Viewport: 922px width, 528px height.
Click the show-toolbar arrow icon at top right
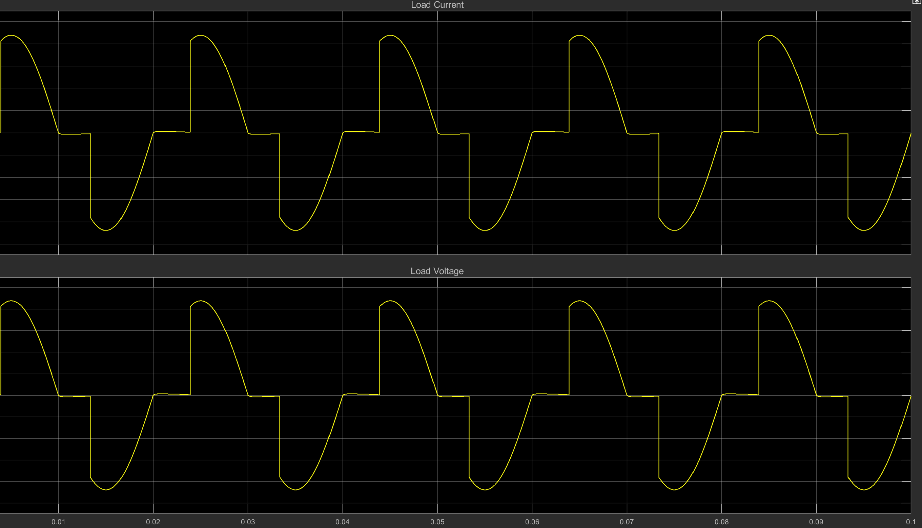point(917,2)
